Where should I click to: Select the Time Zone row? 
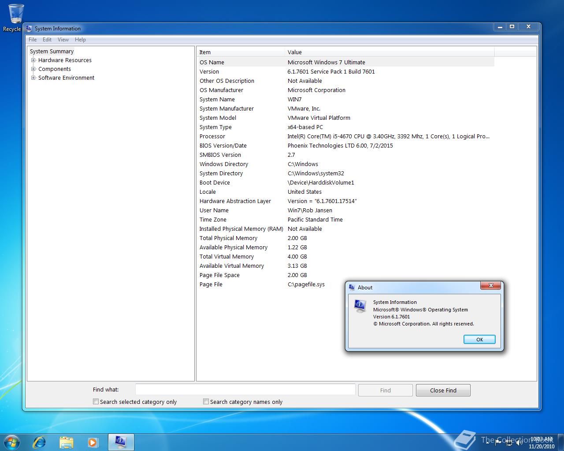click(x=345, y=219)
